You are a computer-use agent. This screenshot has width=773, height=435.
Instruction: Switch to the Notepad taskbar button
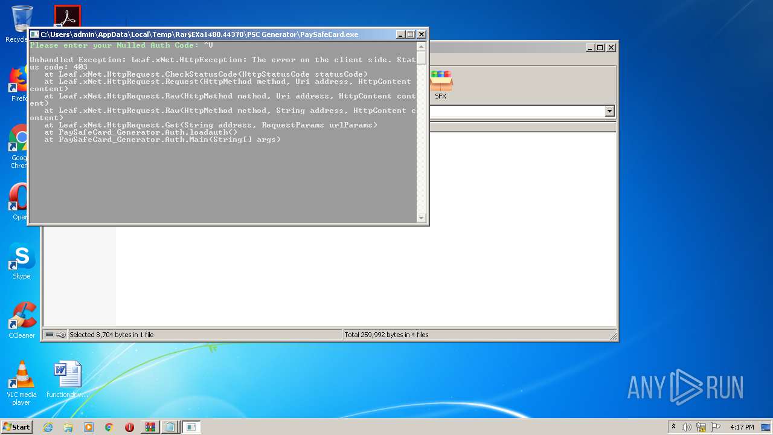(x=170, y=427)
